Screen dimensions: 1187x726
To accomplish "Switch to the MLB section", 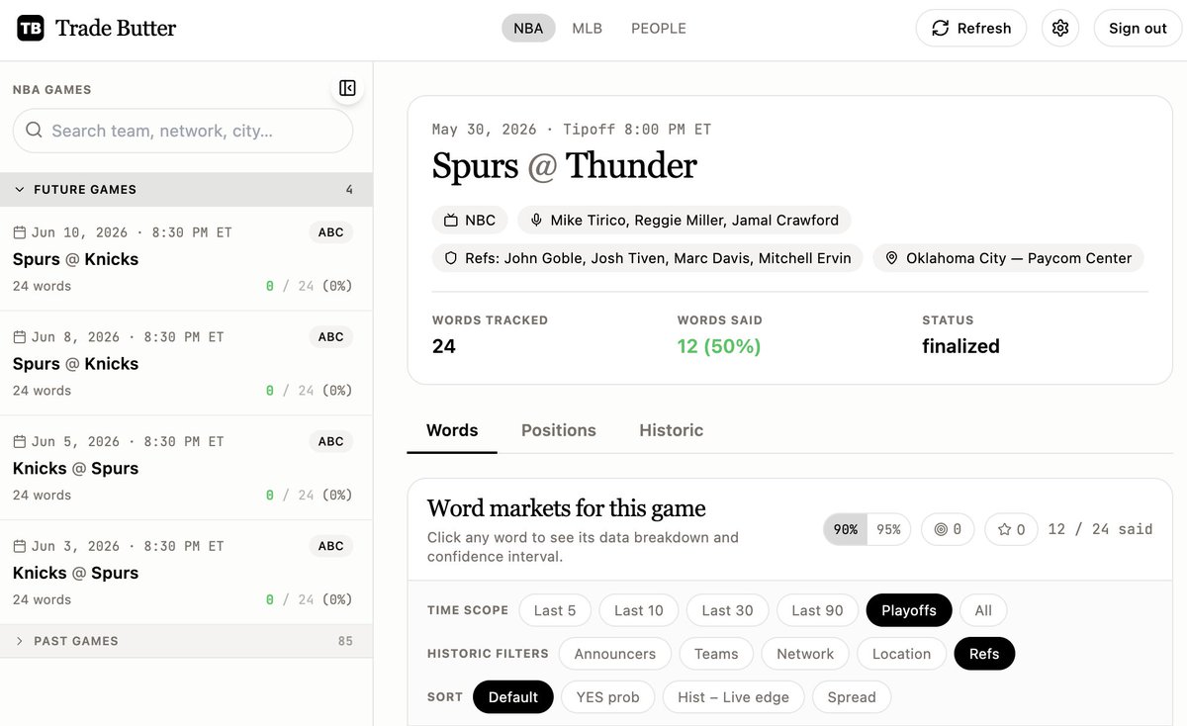I will 588,28.
